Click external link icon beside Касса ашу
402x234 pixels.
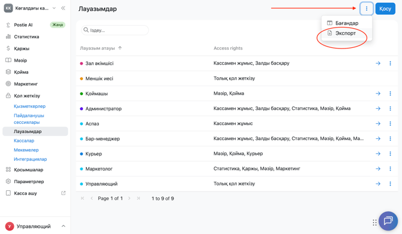tap(64, 193)
